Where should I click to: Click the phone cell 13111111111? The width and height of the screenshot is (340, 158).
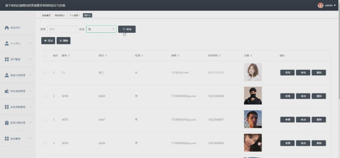(216, 73)
